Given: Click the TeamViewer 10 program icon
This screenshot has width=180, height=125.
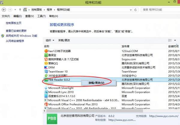Looking at the screenshot, I should tap(46, 72).
